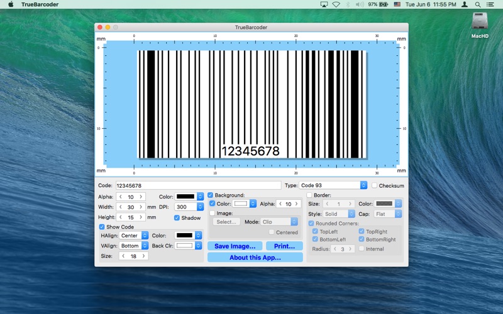Image resolution: width=503 pixels, height=314 pixels.
Task: Open the Show Code text Color swatch
Action: pyautogui.click(x=188, y=235)
